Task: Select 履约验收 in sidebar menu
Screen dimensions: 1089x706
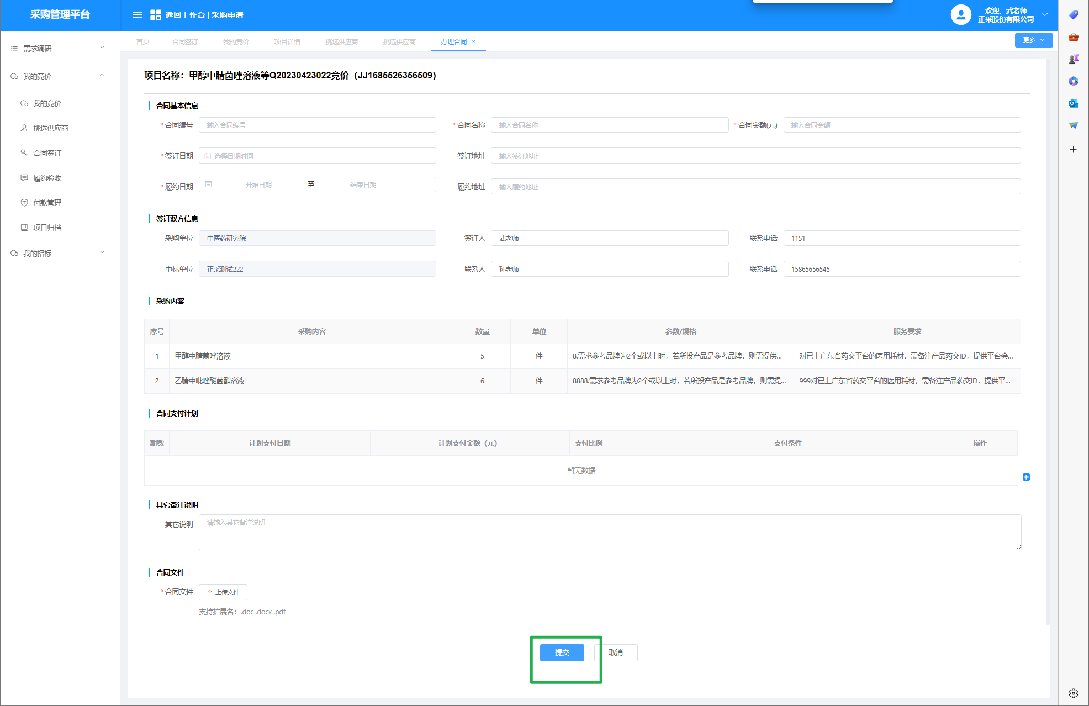Action: click(x=47, y=178)
